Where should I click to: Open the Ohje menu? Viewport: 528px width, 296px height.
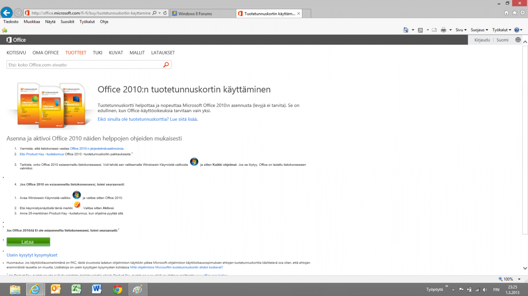pyautogui.click(x=104, y=22)
